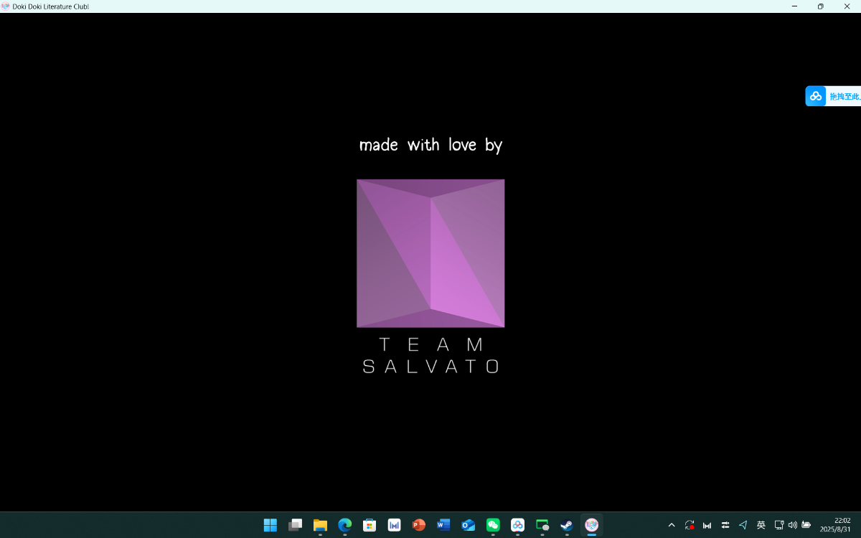Screen dimensions: 861x538
Task: Open Baidu Netdisk from the taskbar
Action: pos(517,525)
